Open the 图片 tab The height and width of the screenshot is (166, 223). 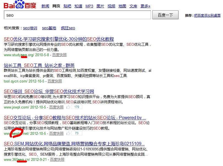100,6
